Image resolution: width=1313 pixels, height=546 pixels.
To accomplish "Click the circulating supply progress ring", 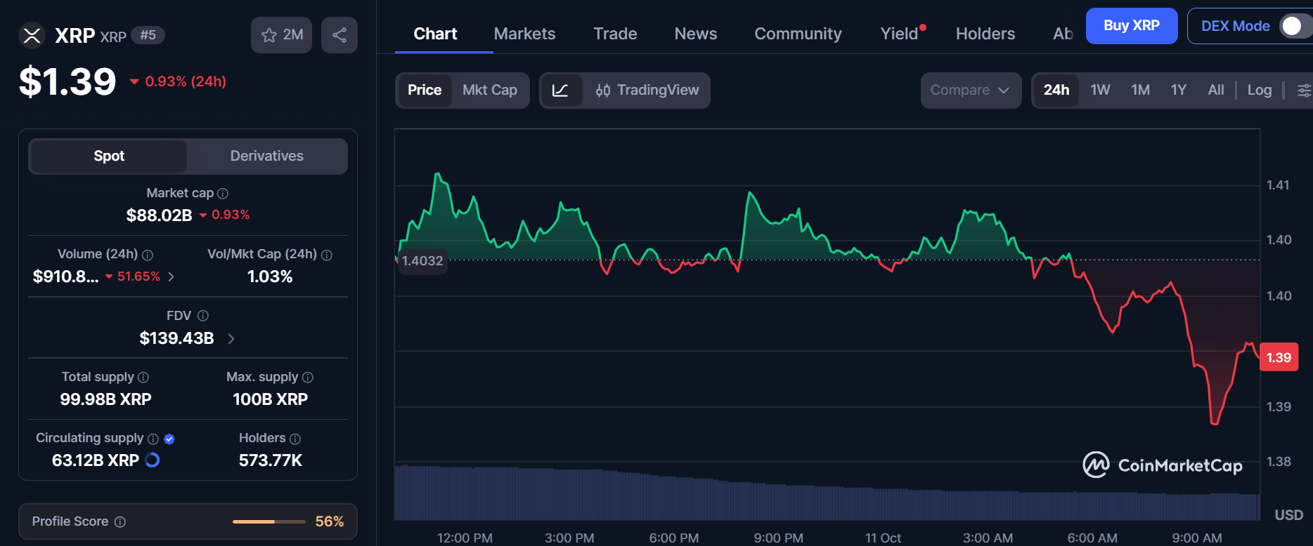I will [152, 460].
